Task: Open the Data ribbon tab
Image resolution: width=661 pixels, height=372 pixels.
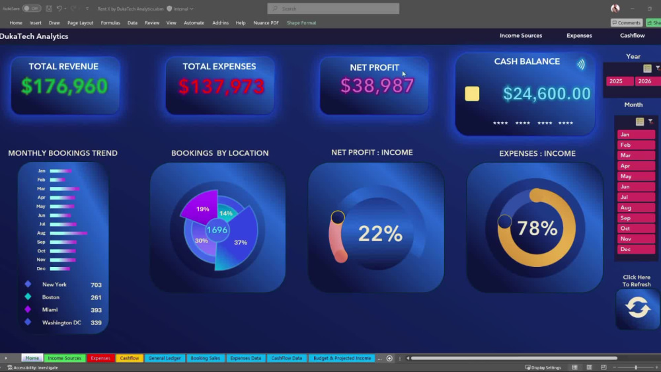Action: (x=132, y=22)
